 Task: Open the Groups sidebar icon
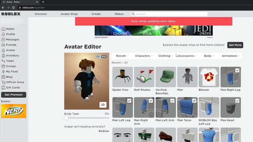pos(3,66)
